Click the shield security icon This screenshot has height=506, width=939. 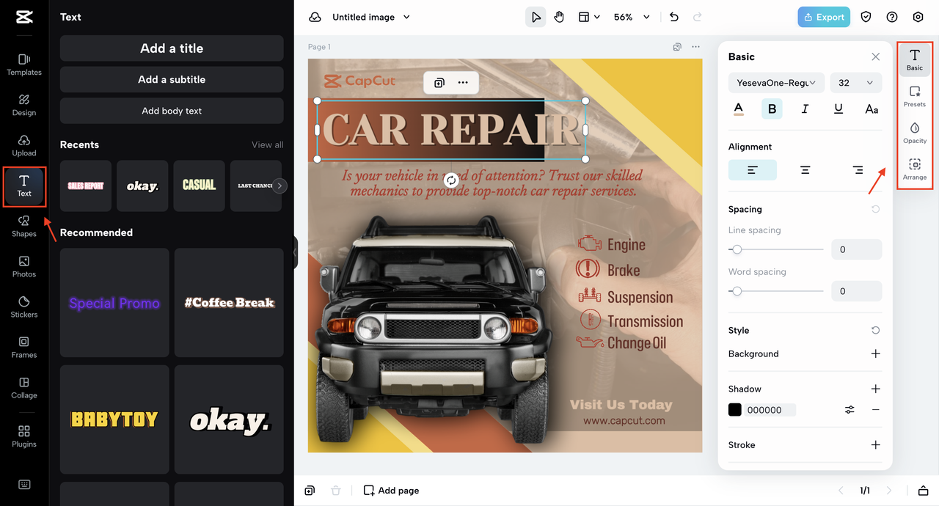pos(866,17)
